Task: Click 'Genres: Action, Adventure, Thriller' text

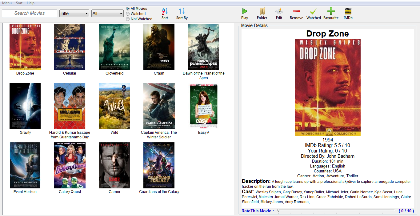Action: 327,176
